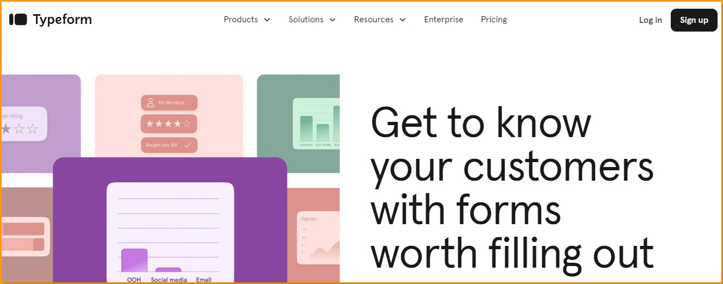723x284 pixels.
Task: Expand the Resources dropdown chevron
Action: click(402, 20)
